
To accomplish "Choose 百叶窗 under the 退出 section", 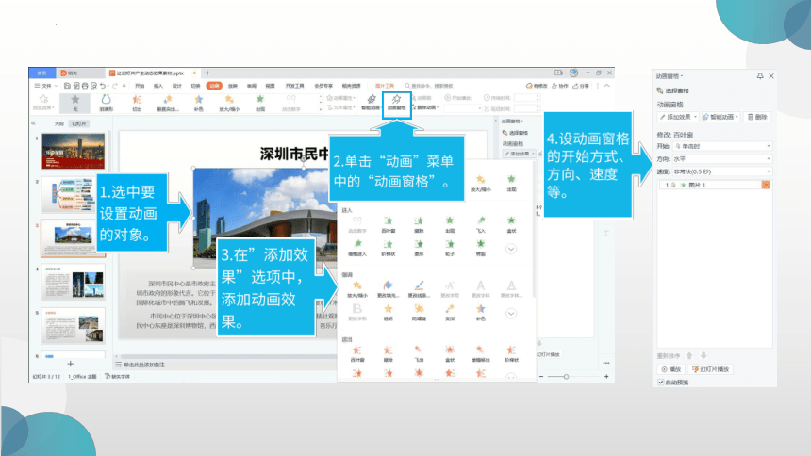I will (357, 353).
